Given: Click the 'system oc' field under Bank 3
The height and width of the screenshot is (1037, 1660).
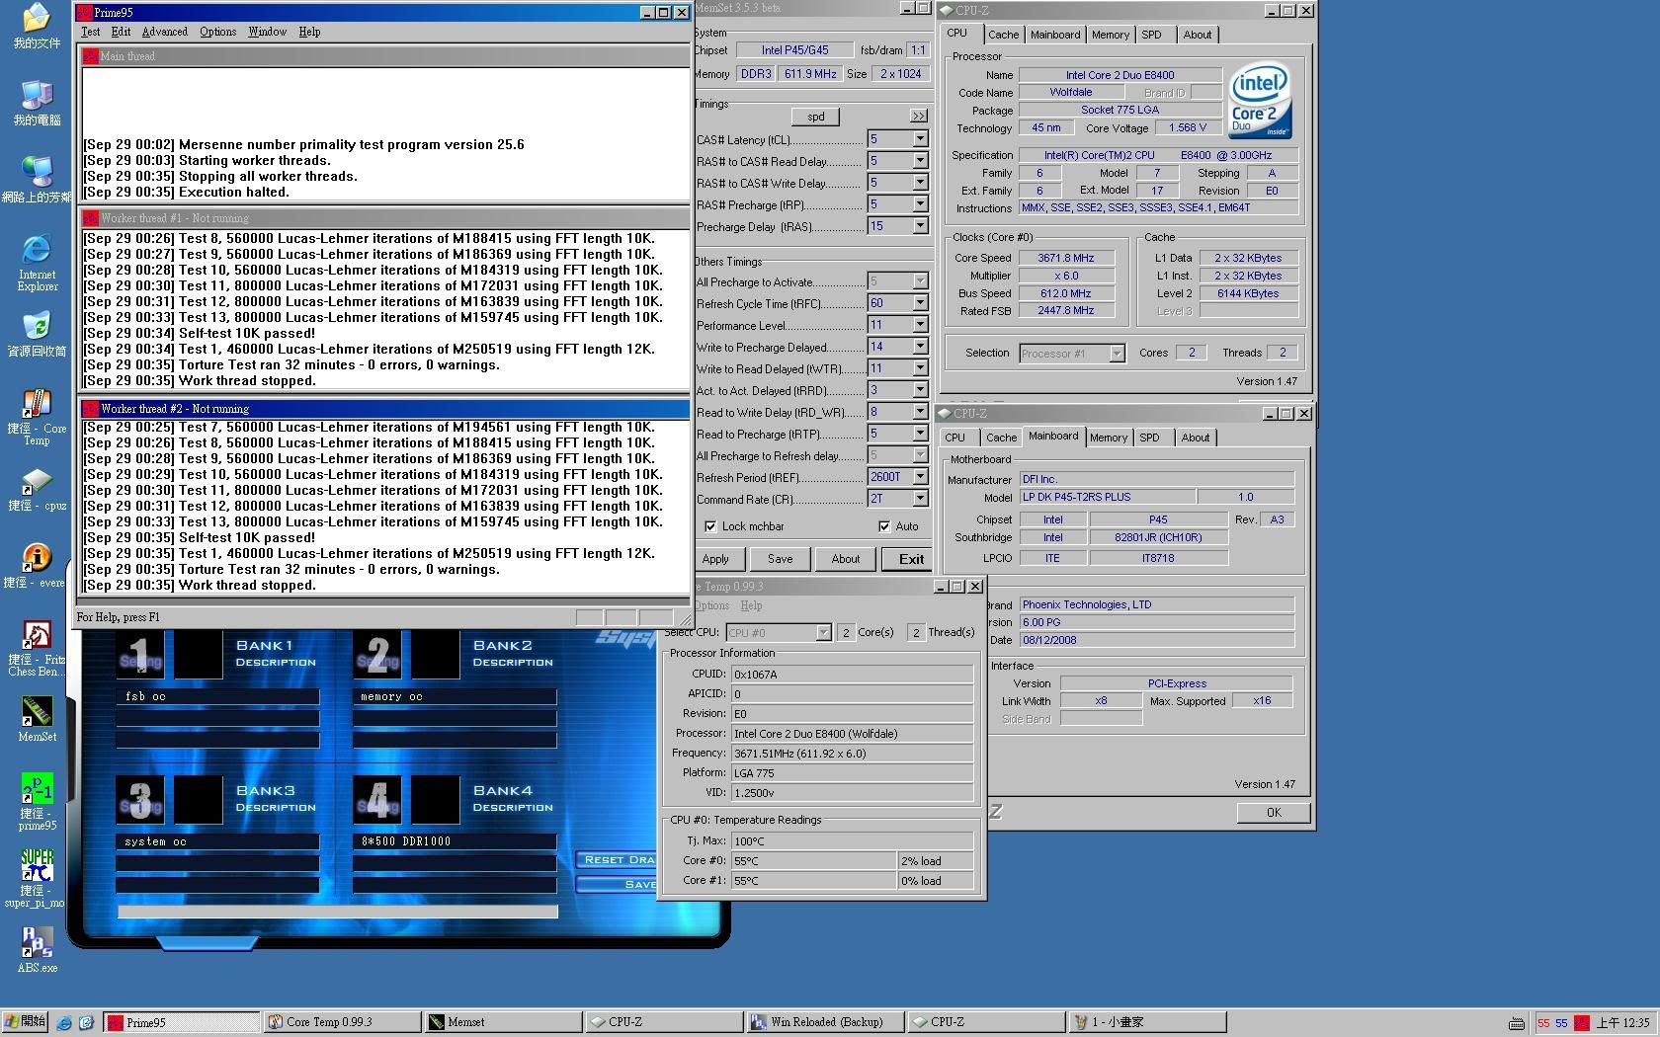Looking at the screenshot, I should pyautogui.click(x=217, y=841).
